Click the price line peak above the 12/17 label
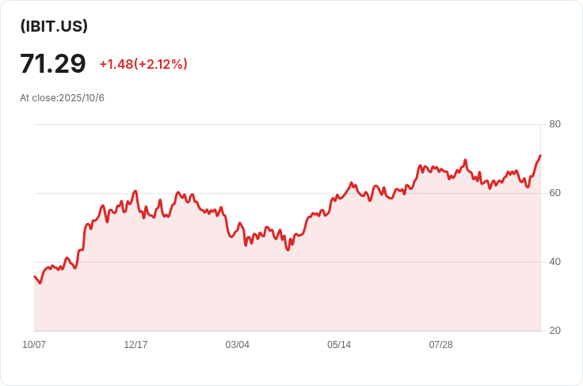583x386 pixels. pyautogui.click(x=135, y=191)
